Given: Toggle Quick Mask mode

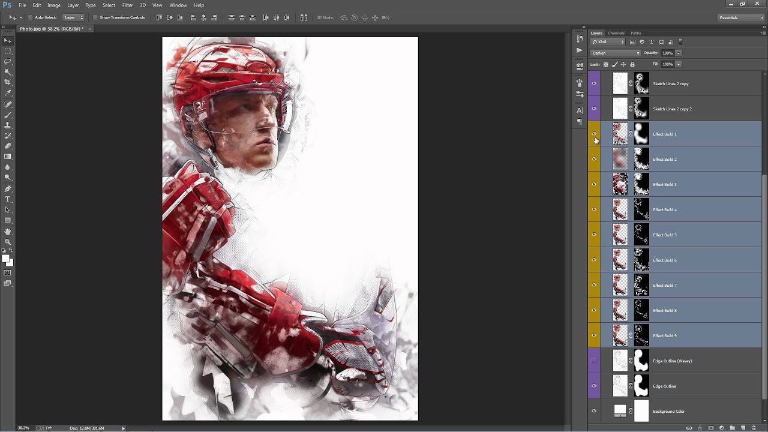Looking at the screenshot, I should pos(8,273).
